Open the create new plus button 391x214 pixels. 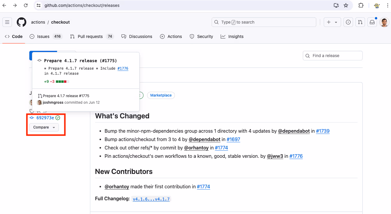(x=329, y=22)
